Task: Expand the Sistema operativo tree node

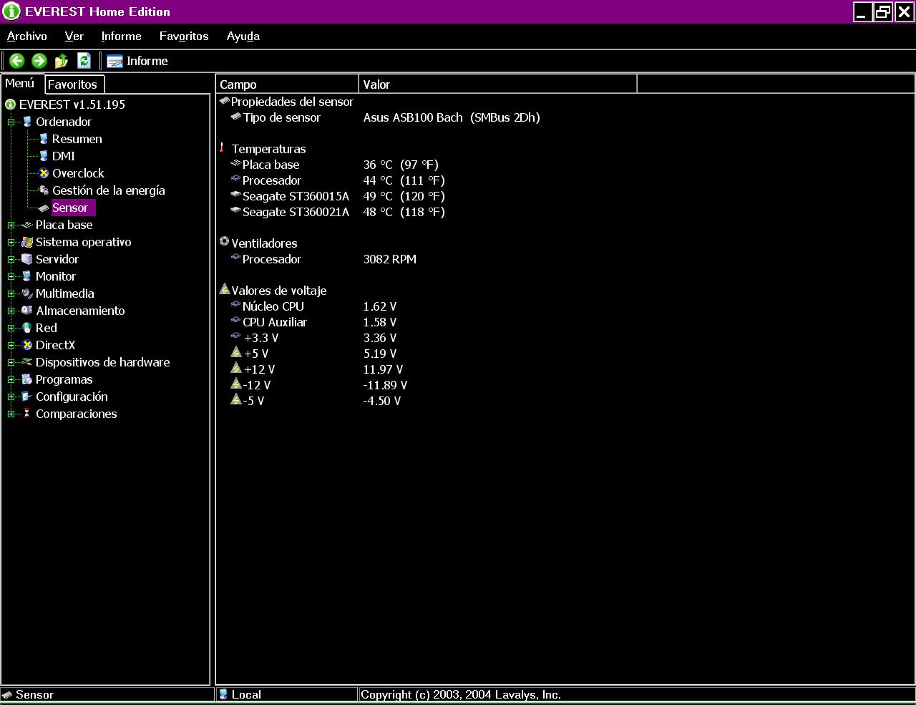Action: pyautogui.click(x=11, y=242)
